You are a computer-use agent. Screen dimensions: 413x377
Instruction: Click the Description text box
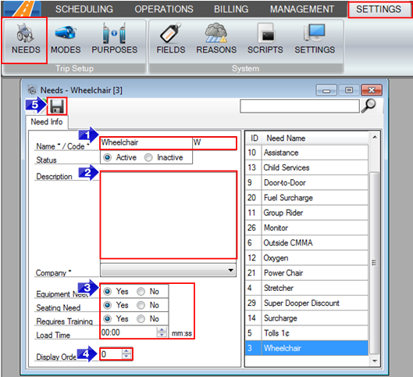pos(169,215)
